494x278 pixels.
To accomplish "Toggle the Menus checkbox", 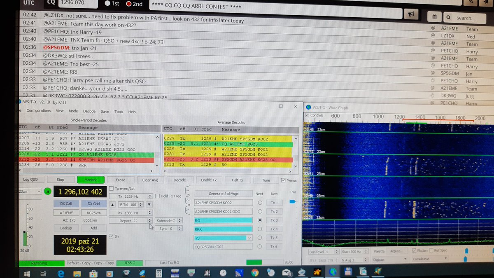I will click(x=283, y=180).
